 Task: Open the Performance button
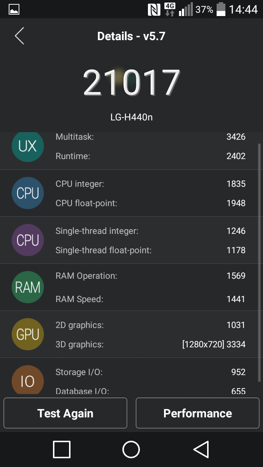pyautogui.click(x=198, y=413)
